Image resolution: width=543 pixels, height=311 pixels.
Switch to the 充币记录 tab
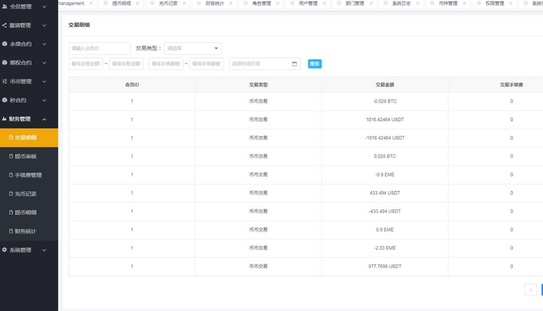coord(168,3)
